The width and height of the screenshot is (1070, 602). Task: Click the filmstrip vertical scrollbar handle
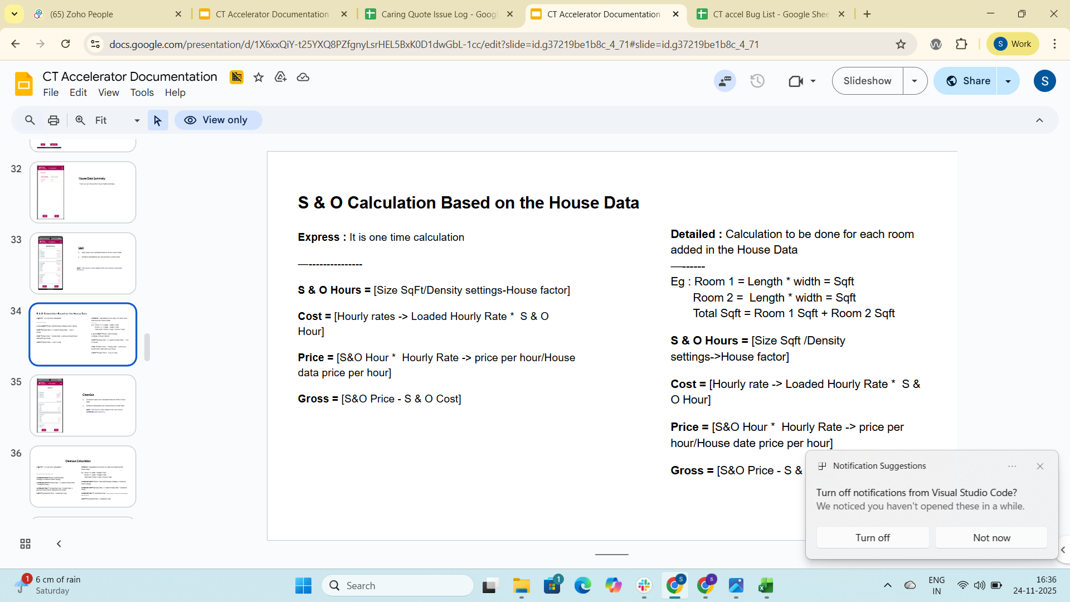[147, 347]
